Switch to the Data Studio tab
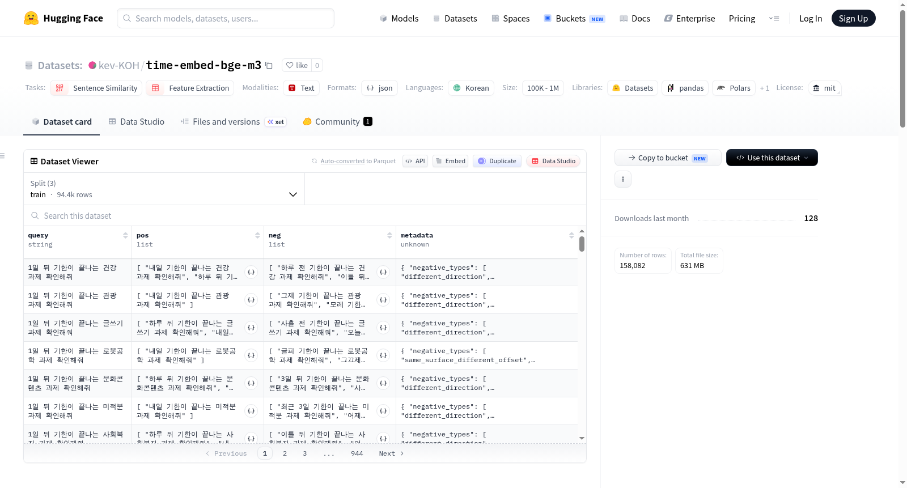This screenshot has height=488, width=907. [x=136, y=122]
